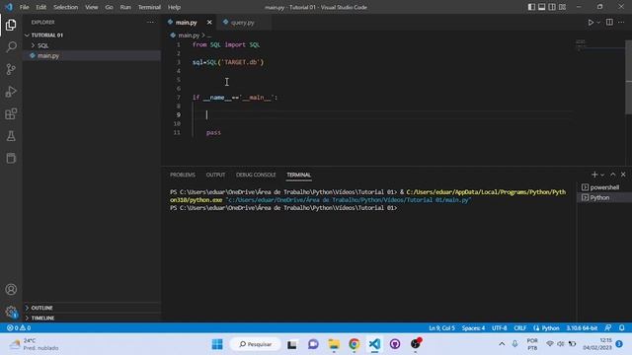Select the powershell terminal instance
This screenshot has height=355, width=632.
(x=603, y=187)
